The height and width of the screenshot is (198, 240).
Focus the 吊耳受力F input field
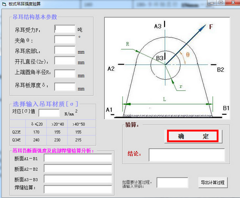[x=65, y=29]
